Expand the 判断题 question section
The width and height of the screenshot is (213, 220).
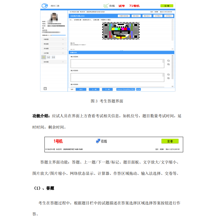54,39
